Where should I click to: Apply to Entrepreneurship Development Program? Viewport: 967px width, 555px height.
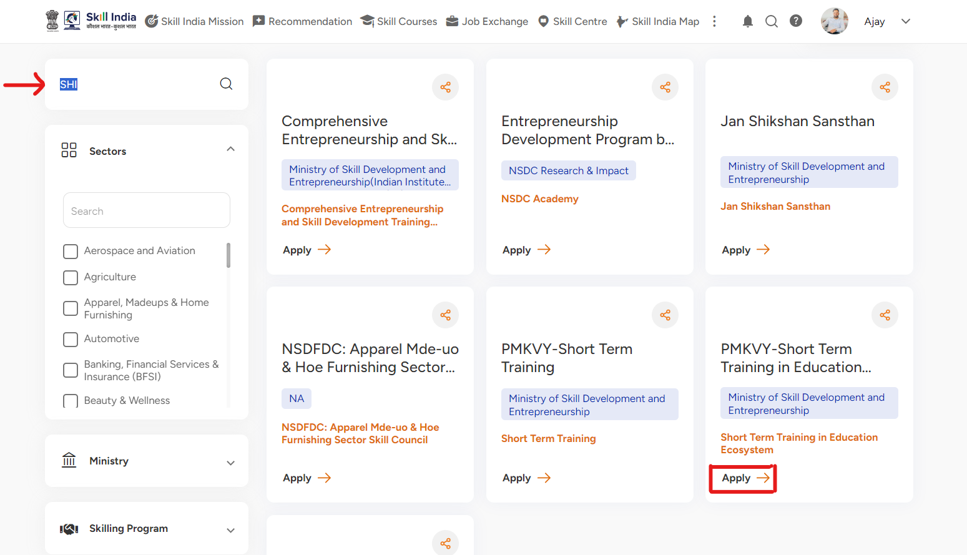click(x=526, y=250)
